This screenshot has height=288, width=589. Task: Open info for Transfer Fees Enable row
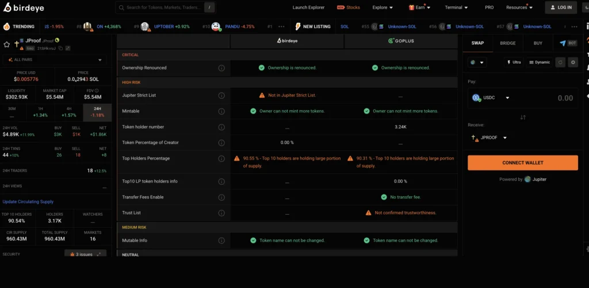221,197
